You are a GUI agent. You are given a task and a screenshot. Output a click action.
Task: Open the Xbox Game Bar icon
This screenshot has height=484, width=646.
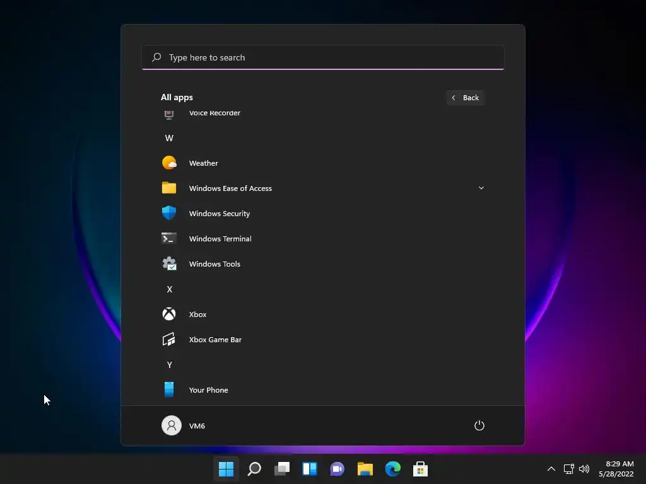(169, 340)
